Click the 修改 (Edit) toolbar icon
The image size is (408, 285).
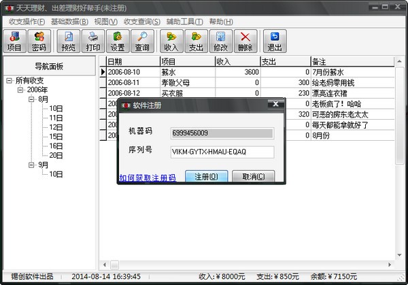click(x=221, y=41)
